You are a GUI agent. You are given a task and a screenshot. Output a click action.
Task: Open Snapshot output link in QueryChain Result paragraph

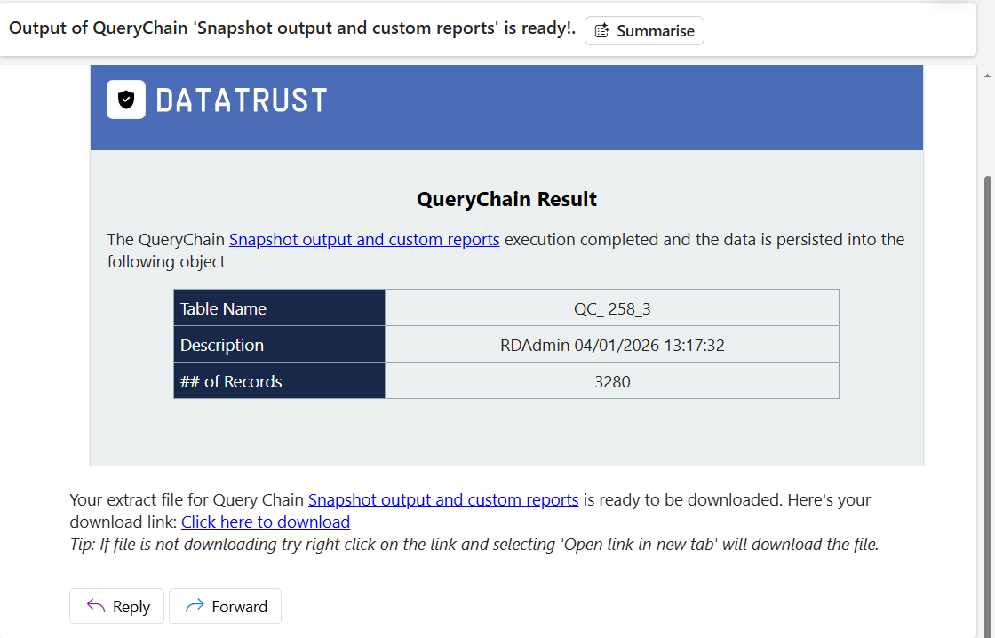(364, 239)
